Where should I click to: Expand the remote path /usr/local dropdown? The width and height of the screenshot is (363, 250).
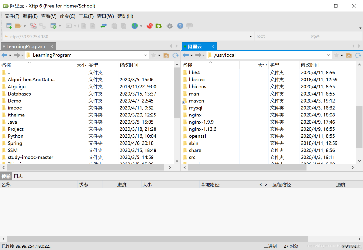pyautogui.click(x=328, y=55)
